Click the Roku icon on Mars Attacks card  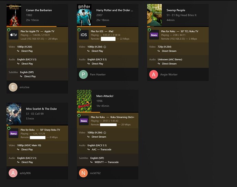point(84,121)
